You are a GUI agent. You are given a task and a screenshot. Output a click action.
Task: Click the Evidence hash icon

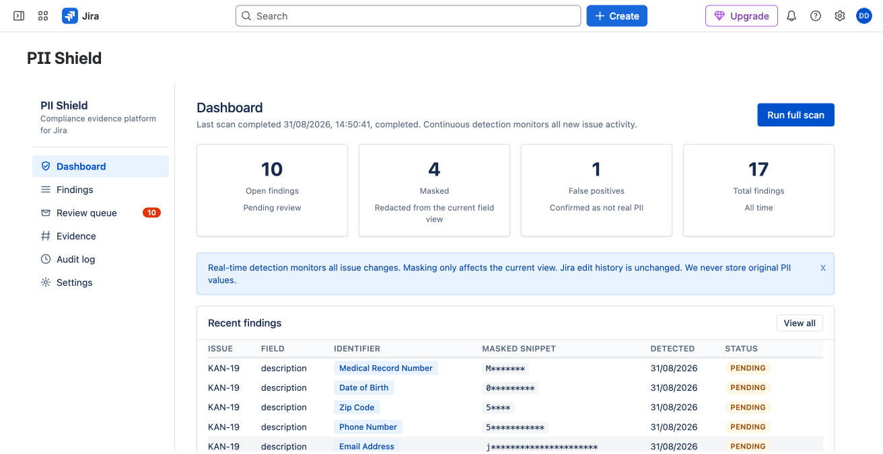coord(46,236)
